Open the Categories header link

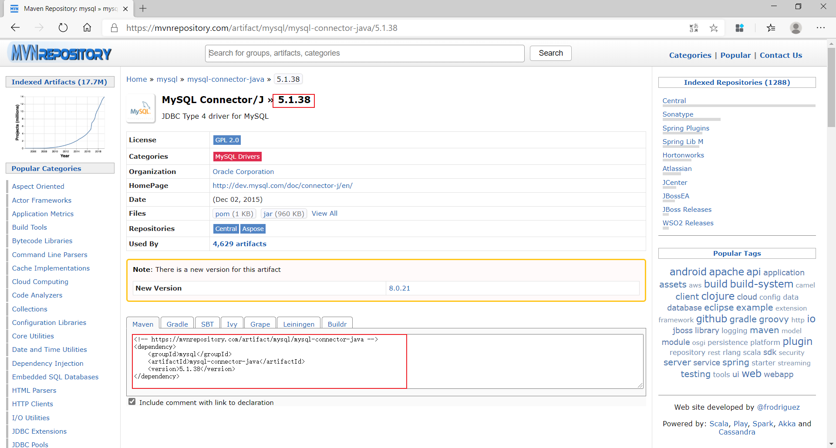(x=690, y=55)
